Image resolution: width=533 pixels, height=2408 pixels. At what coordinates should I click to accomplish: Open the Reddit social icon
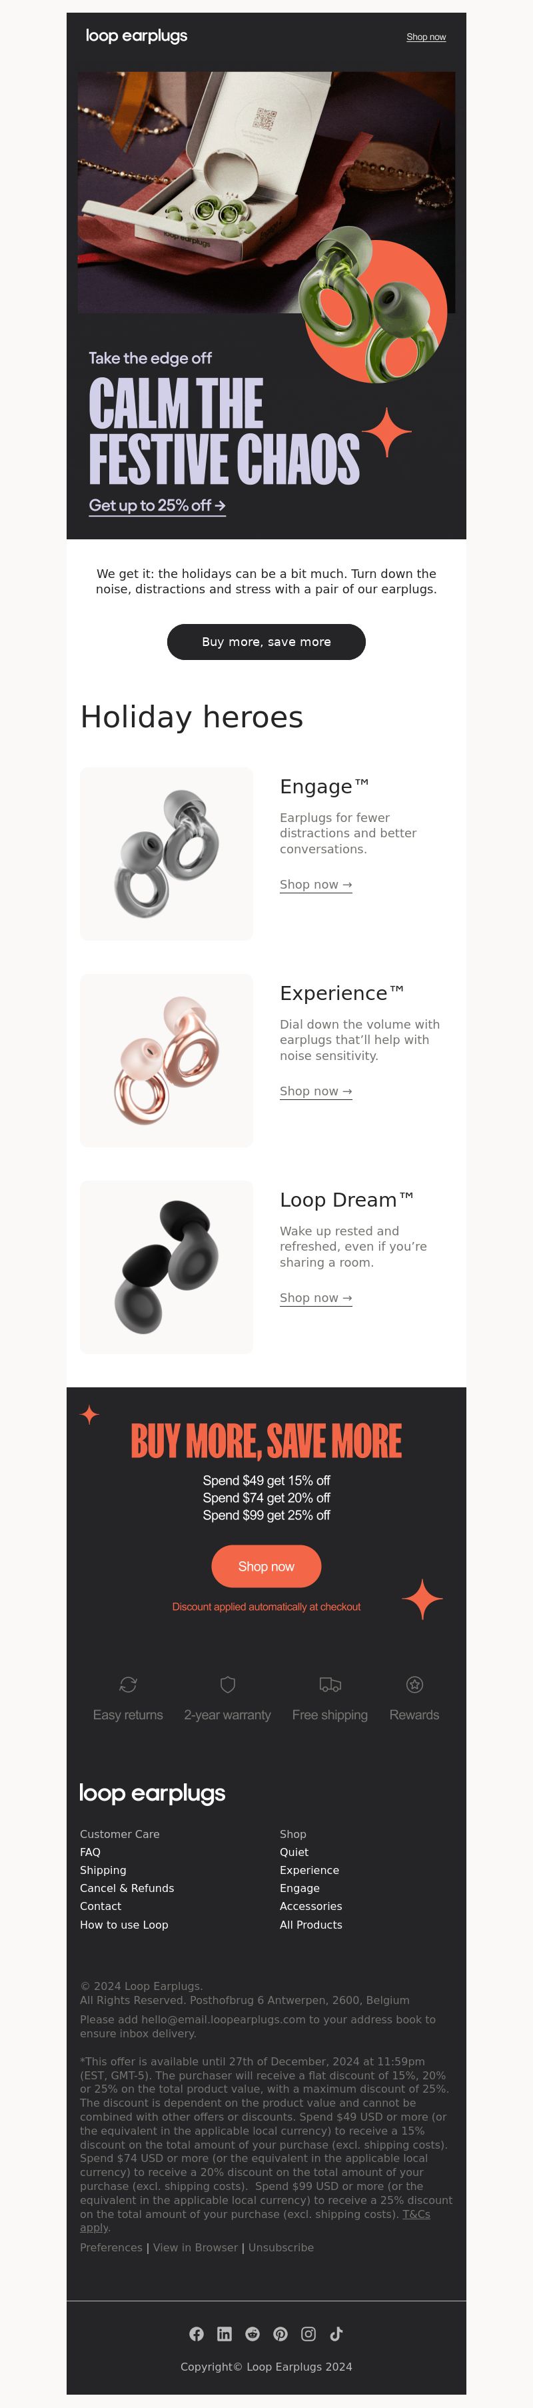[x=252, y=2333]
